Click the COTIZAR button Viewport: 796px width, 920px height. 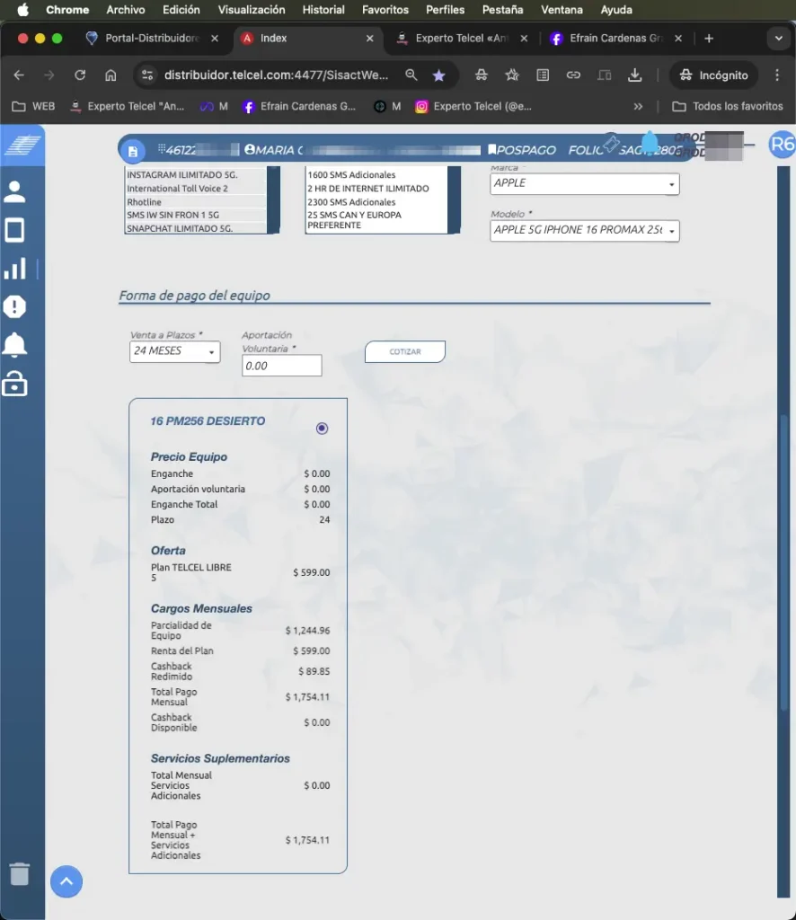[x=405, y=351]
